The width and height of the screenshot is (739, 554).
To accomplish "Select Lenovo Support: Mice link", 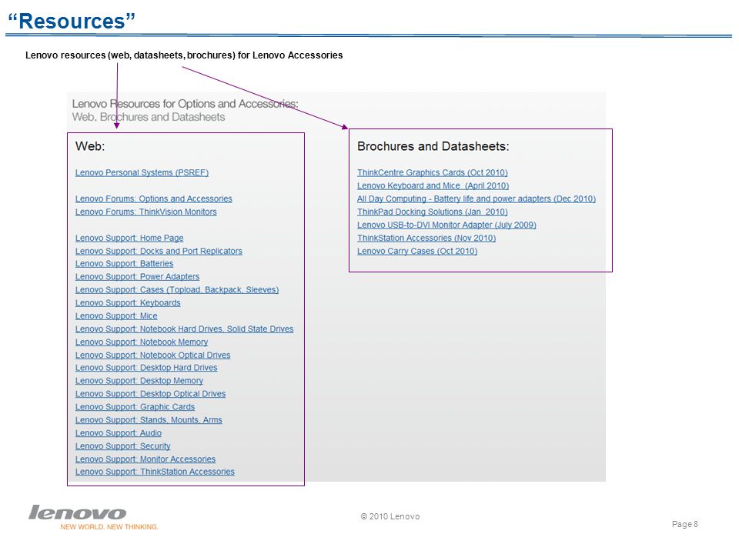I will pos(116,316).
